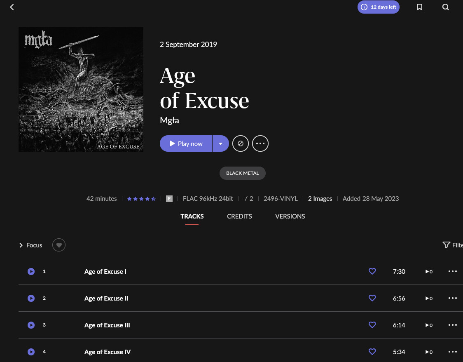
Task: Expand the Focus section
Action: tap(30, 245)
